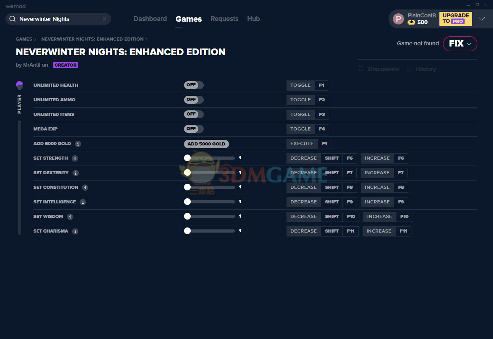Clear the search field with X icon
Screen dimensions: 493x339
tap(104, 19)
